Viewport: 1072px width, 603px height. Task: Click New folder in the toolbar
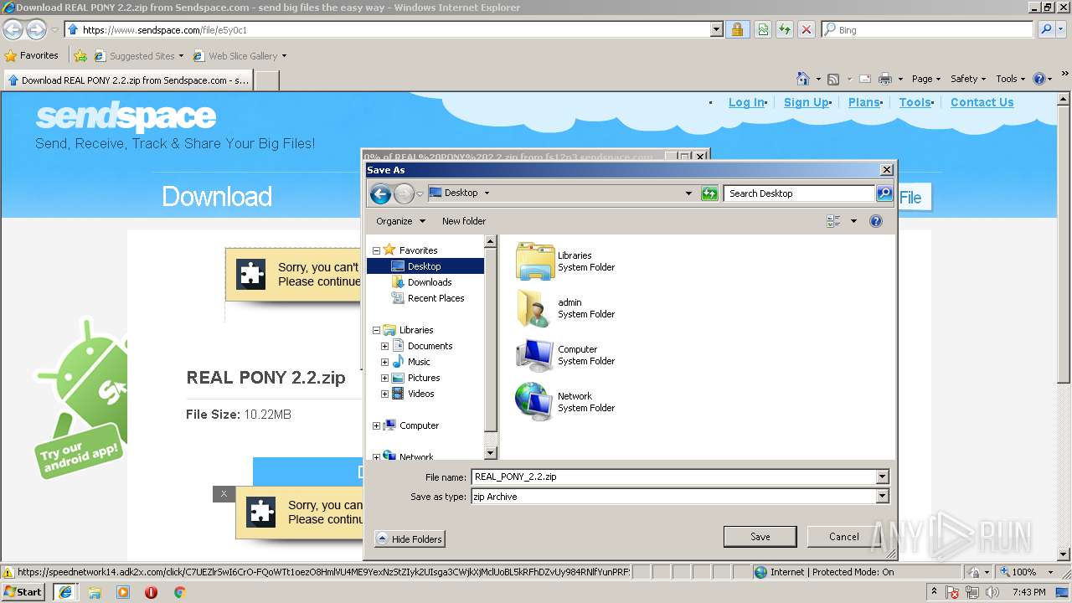click(464, 221)
